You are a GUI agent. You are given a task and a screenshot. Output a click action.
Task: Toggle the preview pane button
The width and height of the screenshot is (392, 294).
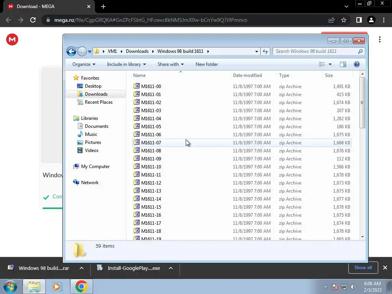343,64
